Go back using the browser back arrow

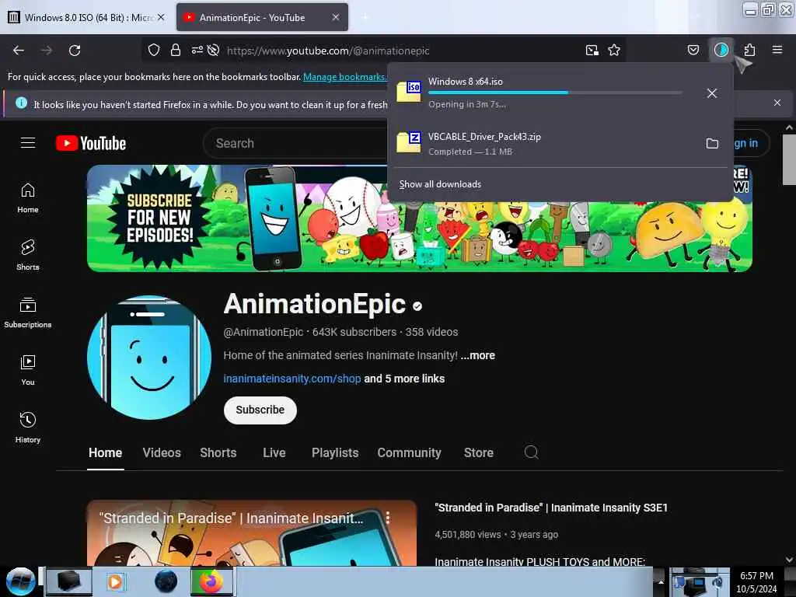pos(19,51)
